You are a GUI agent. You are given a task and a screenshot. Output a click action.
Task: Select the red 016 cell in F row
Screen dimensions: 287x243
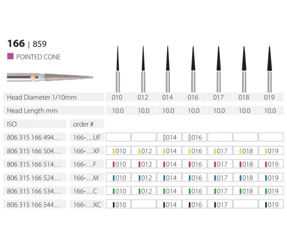[194, 164]
